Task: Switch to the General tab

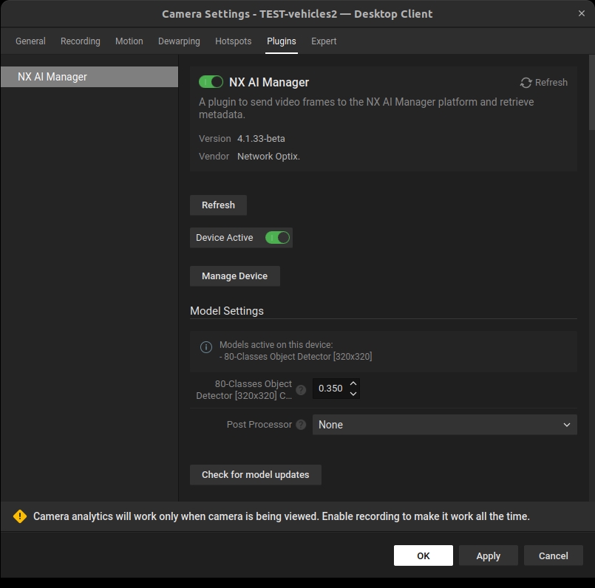Action: pyautogui.click(x=30, y=41)
